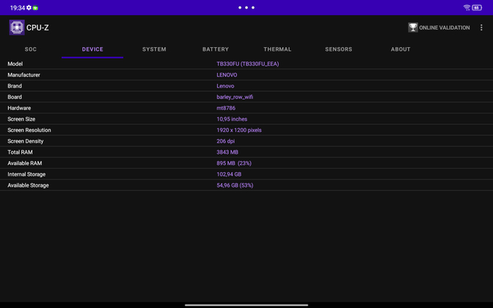Select the Brand label
This screenshot has height=308, width=493.
pyautogui.click(x=15, y=86)
